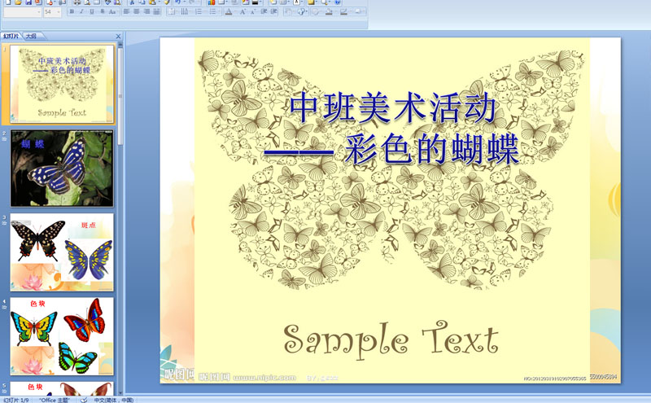Select slide 4 thumbnail with three butterflies
651x403 pixels.
coord(62,336)
